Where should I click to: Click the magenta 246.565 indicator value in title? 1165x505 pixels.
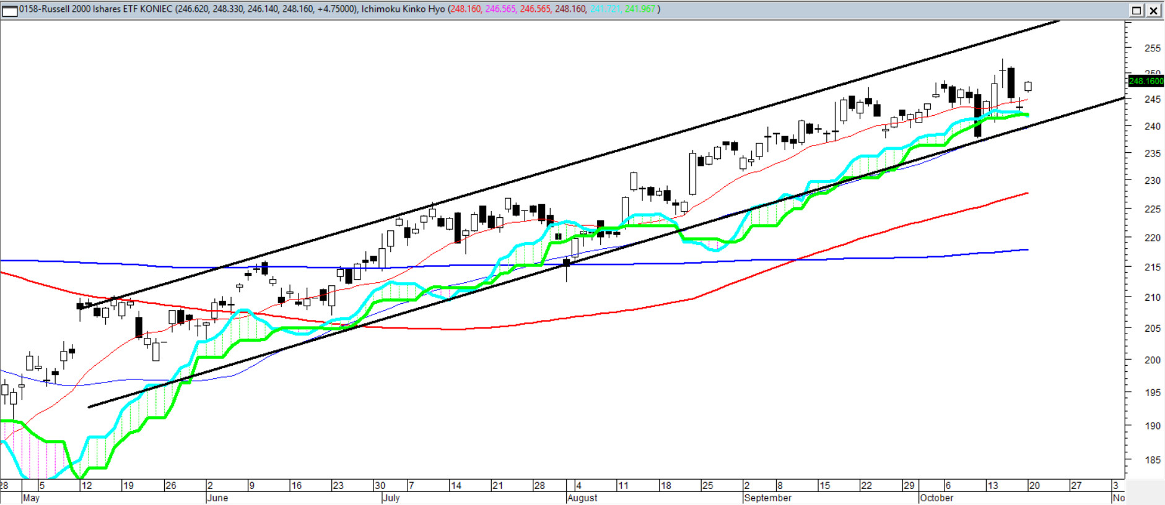pos(500,9)
